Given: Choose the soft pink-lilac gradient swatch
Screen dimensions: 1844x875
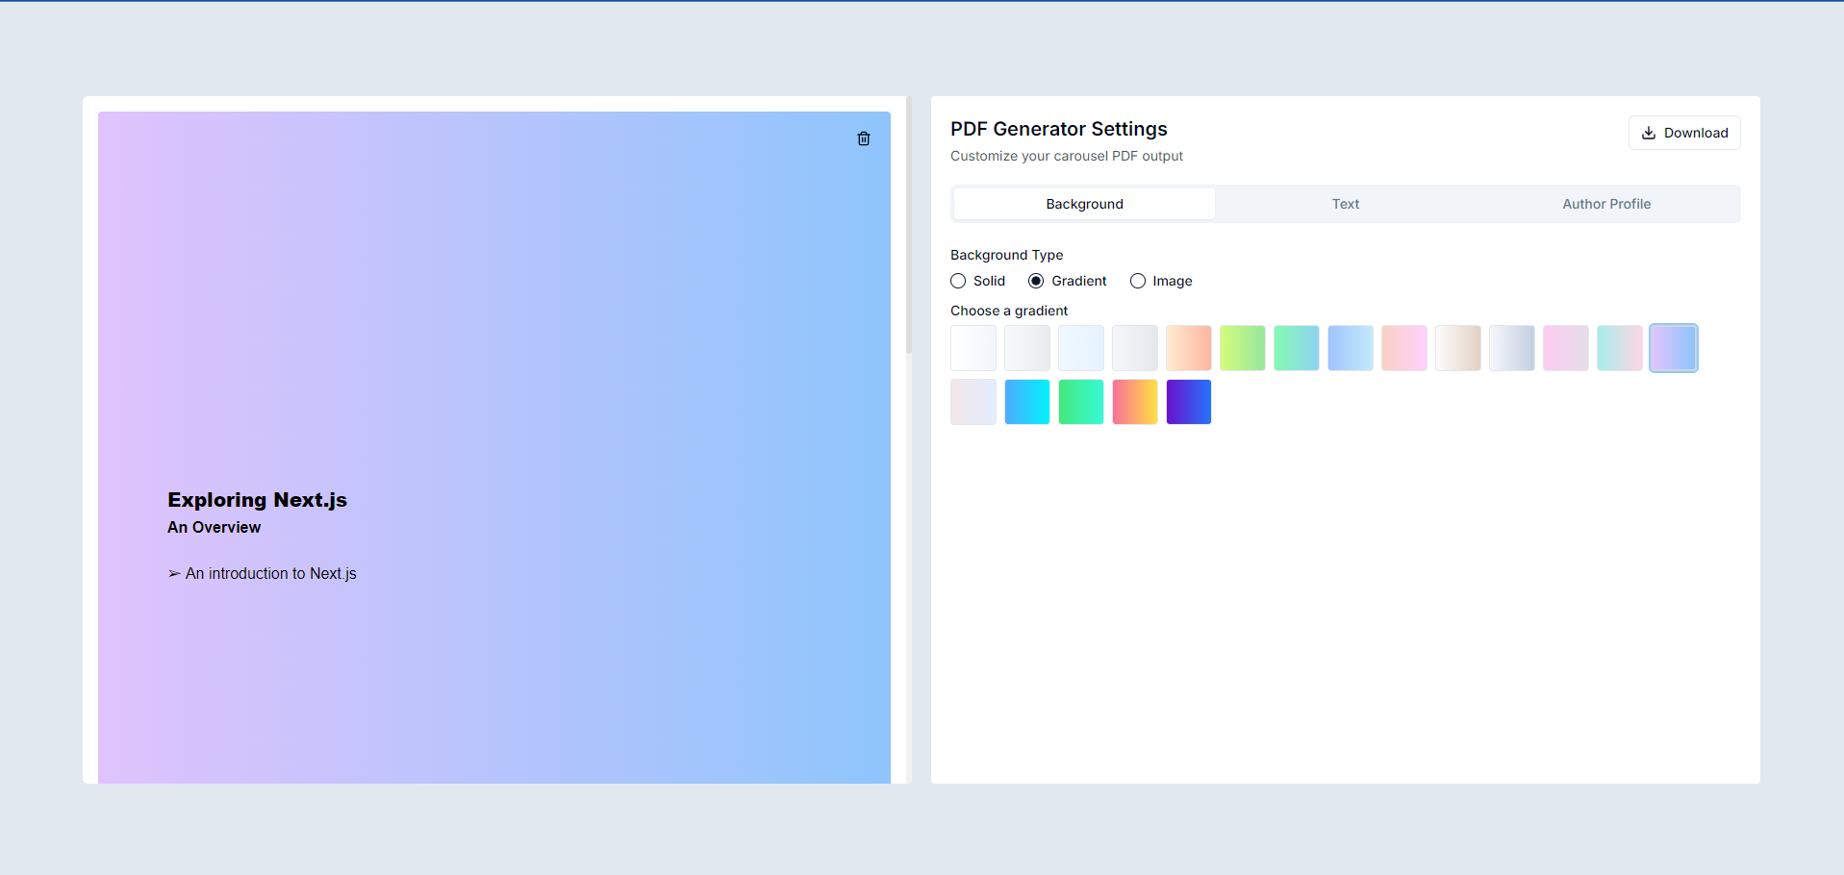Looking at the screenshot, I should (1566, 348).
